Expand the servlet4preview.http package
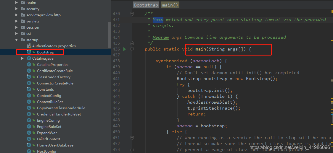Image resolution: width=333 pixels, height=153 pixels. (x=17, y=15)
